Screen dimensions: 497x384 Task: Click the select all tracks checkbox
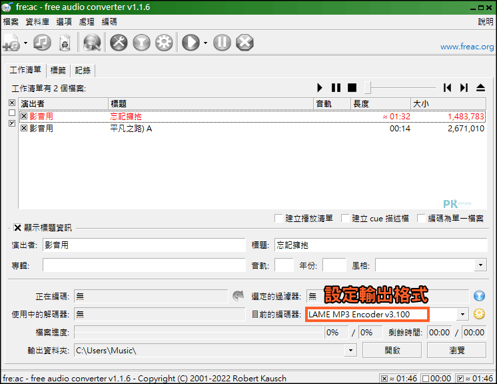tap(12, 103)
